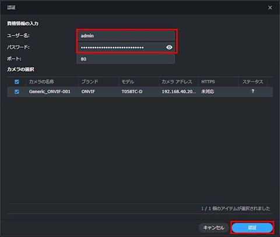Image resolution: width=280 pixels, height=237 pixels.
Task: Uncheck the Generic_ONVIF-001 camera checkbox
Action: click(17, 91)
